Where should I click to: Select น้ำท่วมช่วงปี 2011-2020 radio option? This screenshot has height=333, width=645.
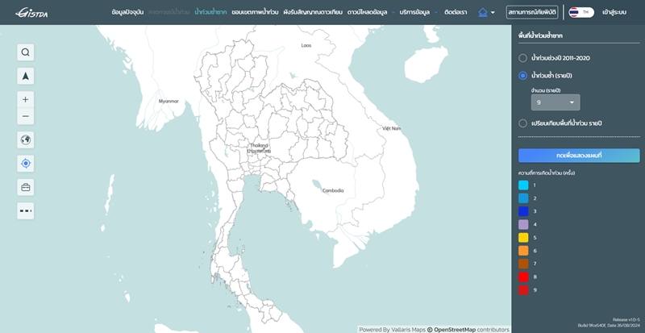click(x=522, y=58)
